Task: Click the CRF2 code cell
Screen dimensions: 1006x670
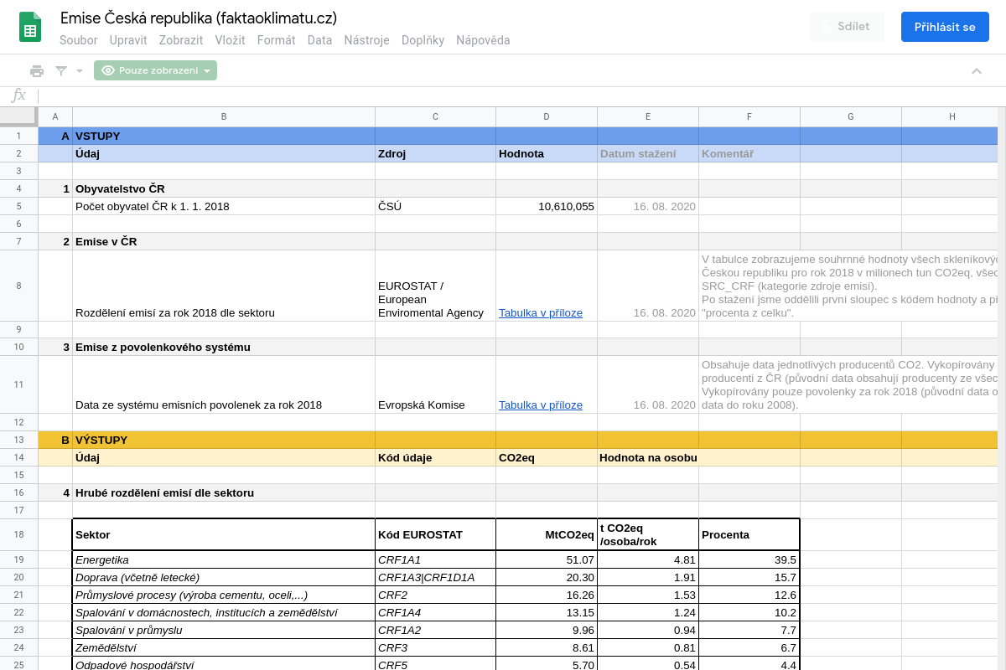Action: coord(435,595)
